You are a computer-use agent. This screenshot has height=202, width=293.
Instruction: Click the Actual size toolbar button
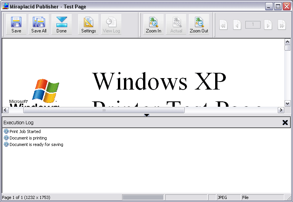176,24
